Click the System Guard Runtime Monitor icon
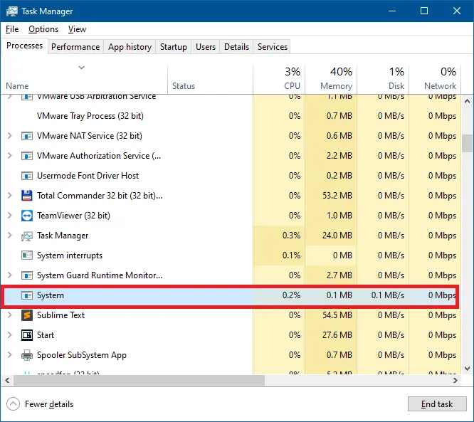This screenshot has height=422, width=474. [27, 275]
